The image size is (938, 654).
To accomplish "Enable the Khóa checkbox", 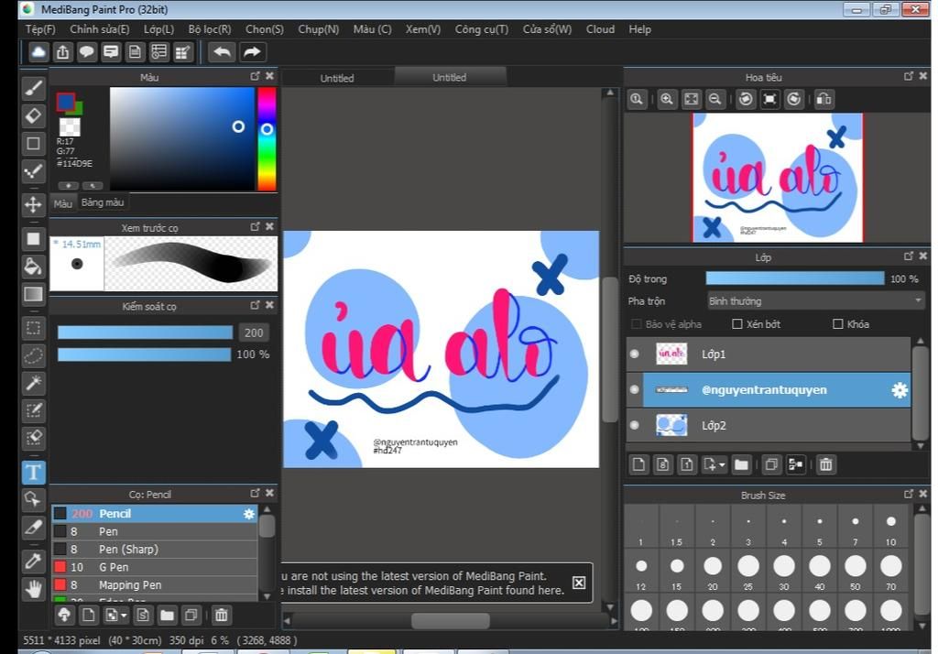I will [x=837, y=323].
